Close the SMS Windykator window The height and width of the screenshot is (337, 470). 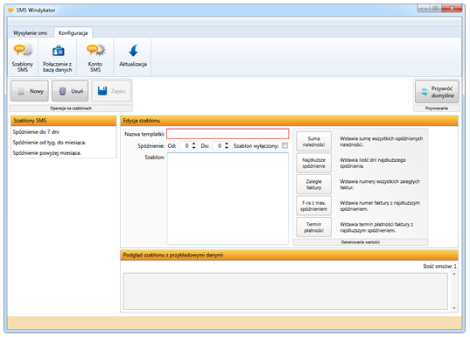click(x=452, y=9)
